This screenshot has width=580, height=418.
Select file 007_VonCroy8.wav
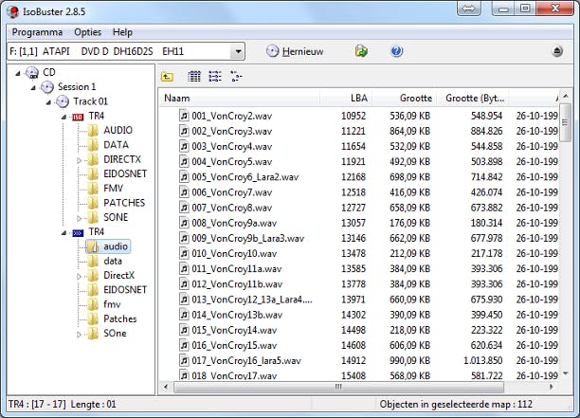[231, 208]
